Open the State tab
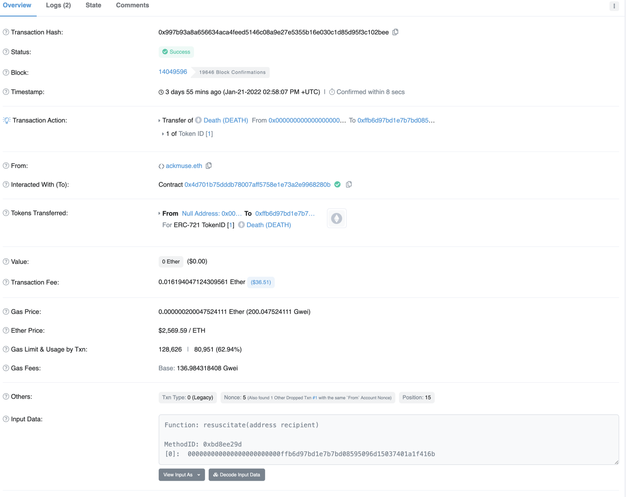The image size is (626, 497). 93,5
